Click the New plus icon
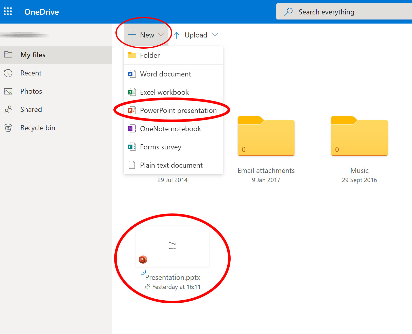412x334 pixels. click(x=132, y=35)
